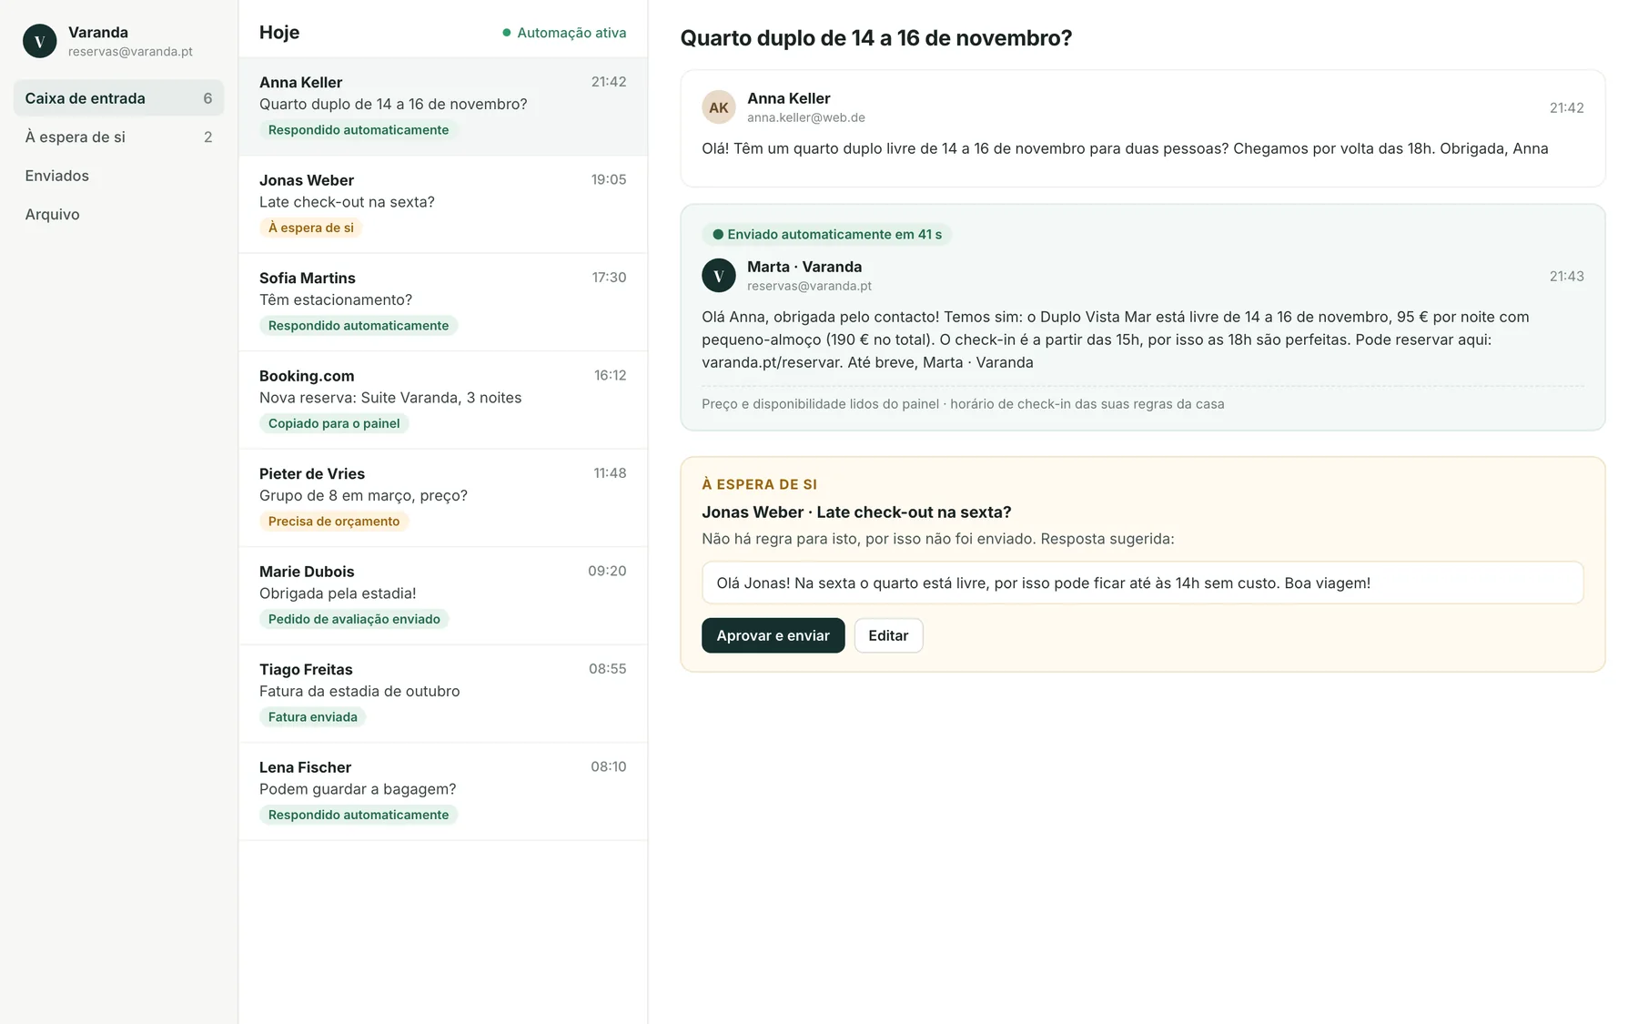Click the 21:43 timestamp on the auto-reply

point(1566,276)
